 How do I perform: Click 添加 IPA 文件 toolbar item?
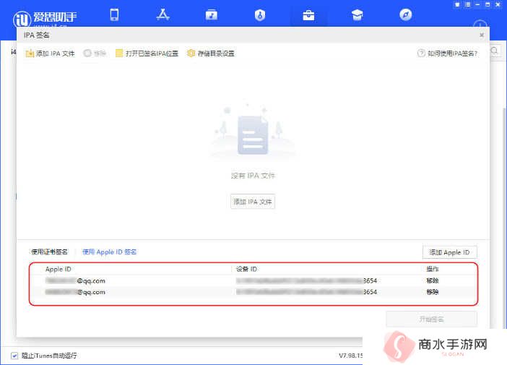click(50, 53)
